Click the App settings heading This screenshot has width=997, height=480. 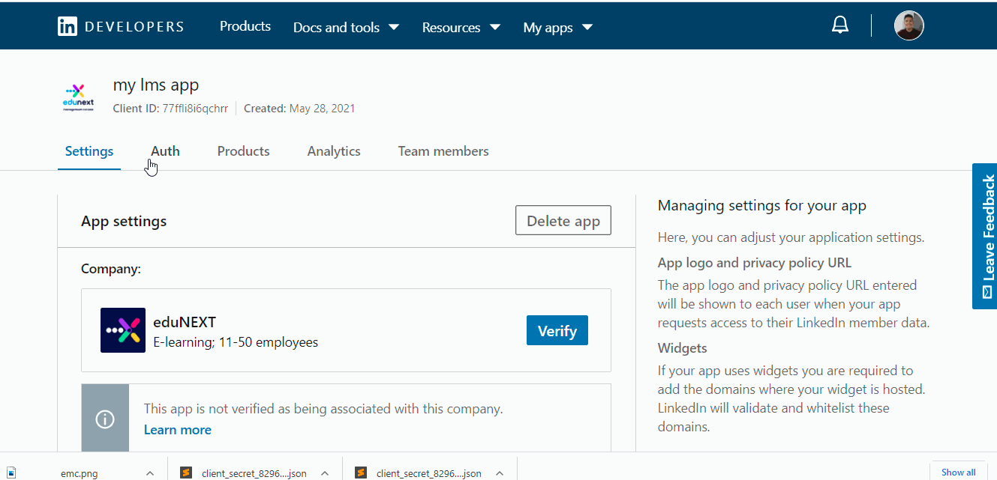[x=124, y=222]
